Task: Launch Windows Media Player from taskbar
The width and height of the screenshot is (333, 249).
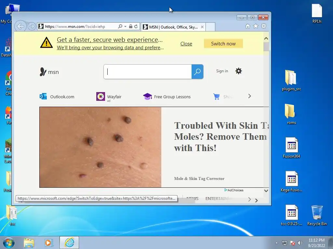Action: [x=48, y=243]
